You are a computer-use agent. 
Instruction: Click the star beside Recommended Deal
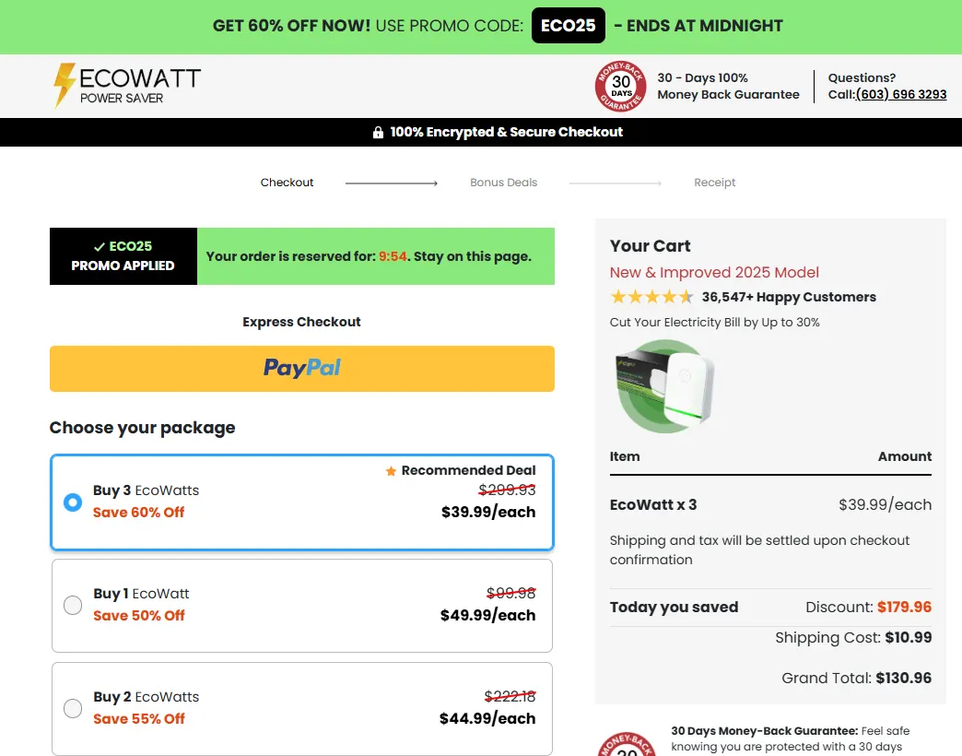[392, 470]
